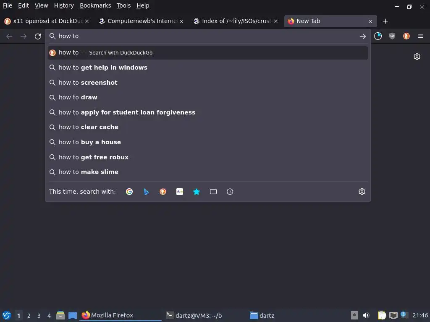Switch to workspace 3 in taskbar
The width and height of the screenshot is (430, 322).
tap(39, 316)
